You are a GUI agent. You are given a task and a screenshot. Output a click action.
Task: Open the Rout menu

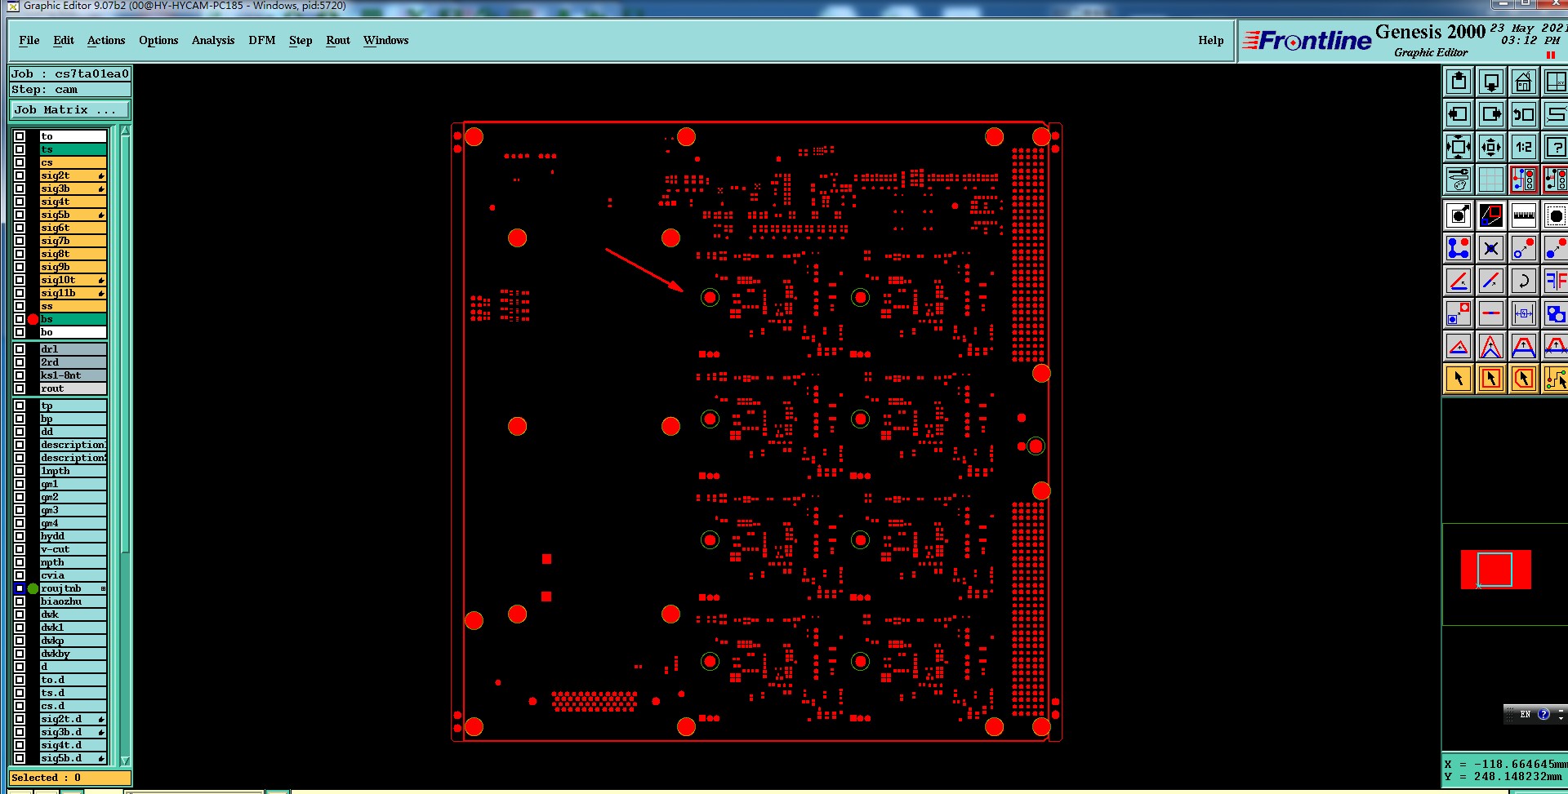pos(338,40)
